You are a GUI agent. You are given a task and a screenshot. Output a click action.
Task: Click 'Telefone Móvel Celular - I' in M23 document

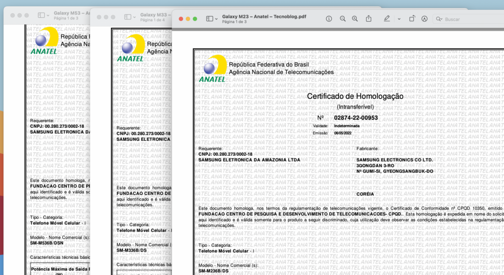click(226, 251)
